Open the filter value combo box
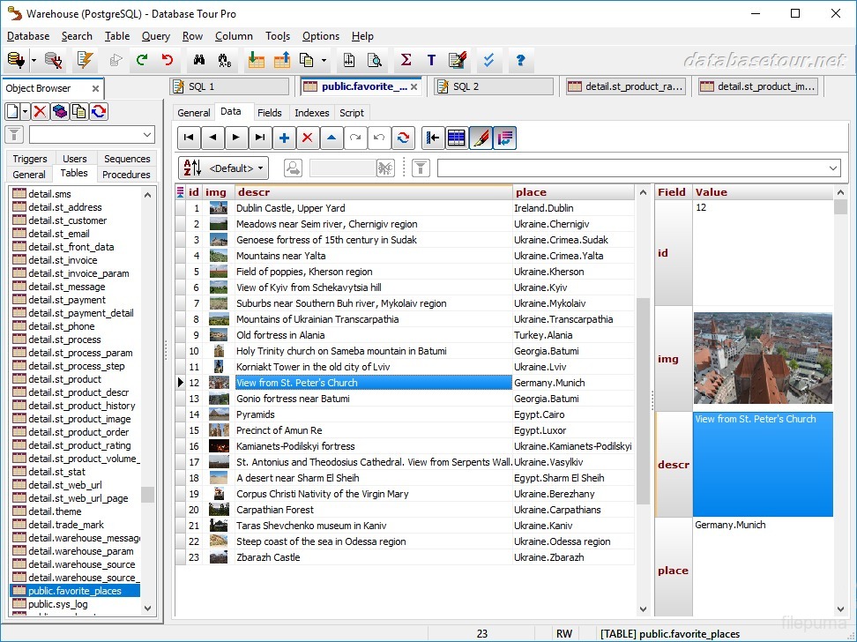This screenshot has height=642, width=857. pyautogui.click(x=830, y=168)
